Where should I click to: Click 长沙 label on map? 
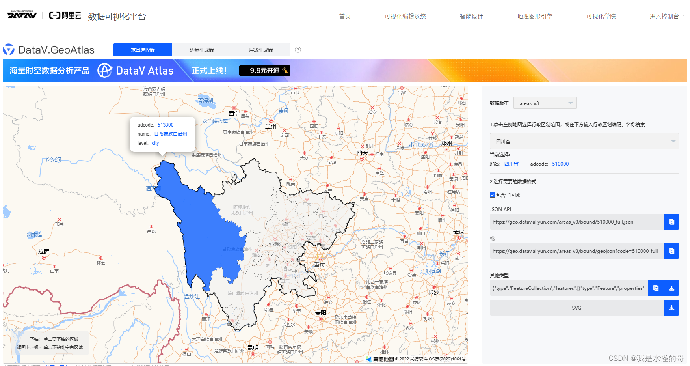[x=434, y=292]
